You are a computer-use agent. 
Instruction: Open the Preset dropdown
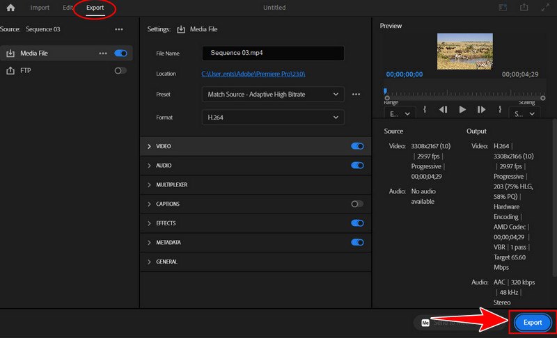click(x=273, y=95)
